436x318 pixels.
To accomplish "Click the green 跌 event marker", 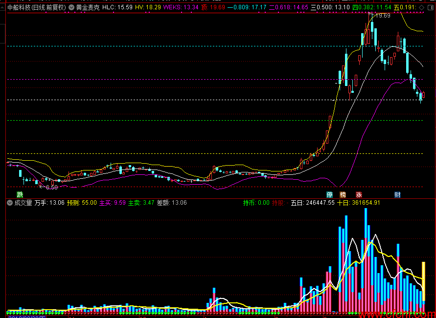I will click(20, 194).
